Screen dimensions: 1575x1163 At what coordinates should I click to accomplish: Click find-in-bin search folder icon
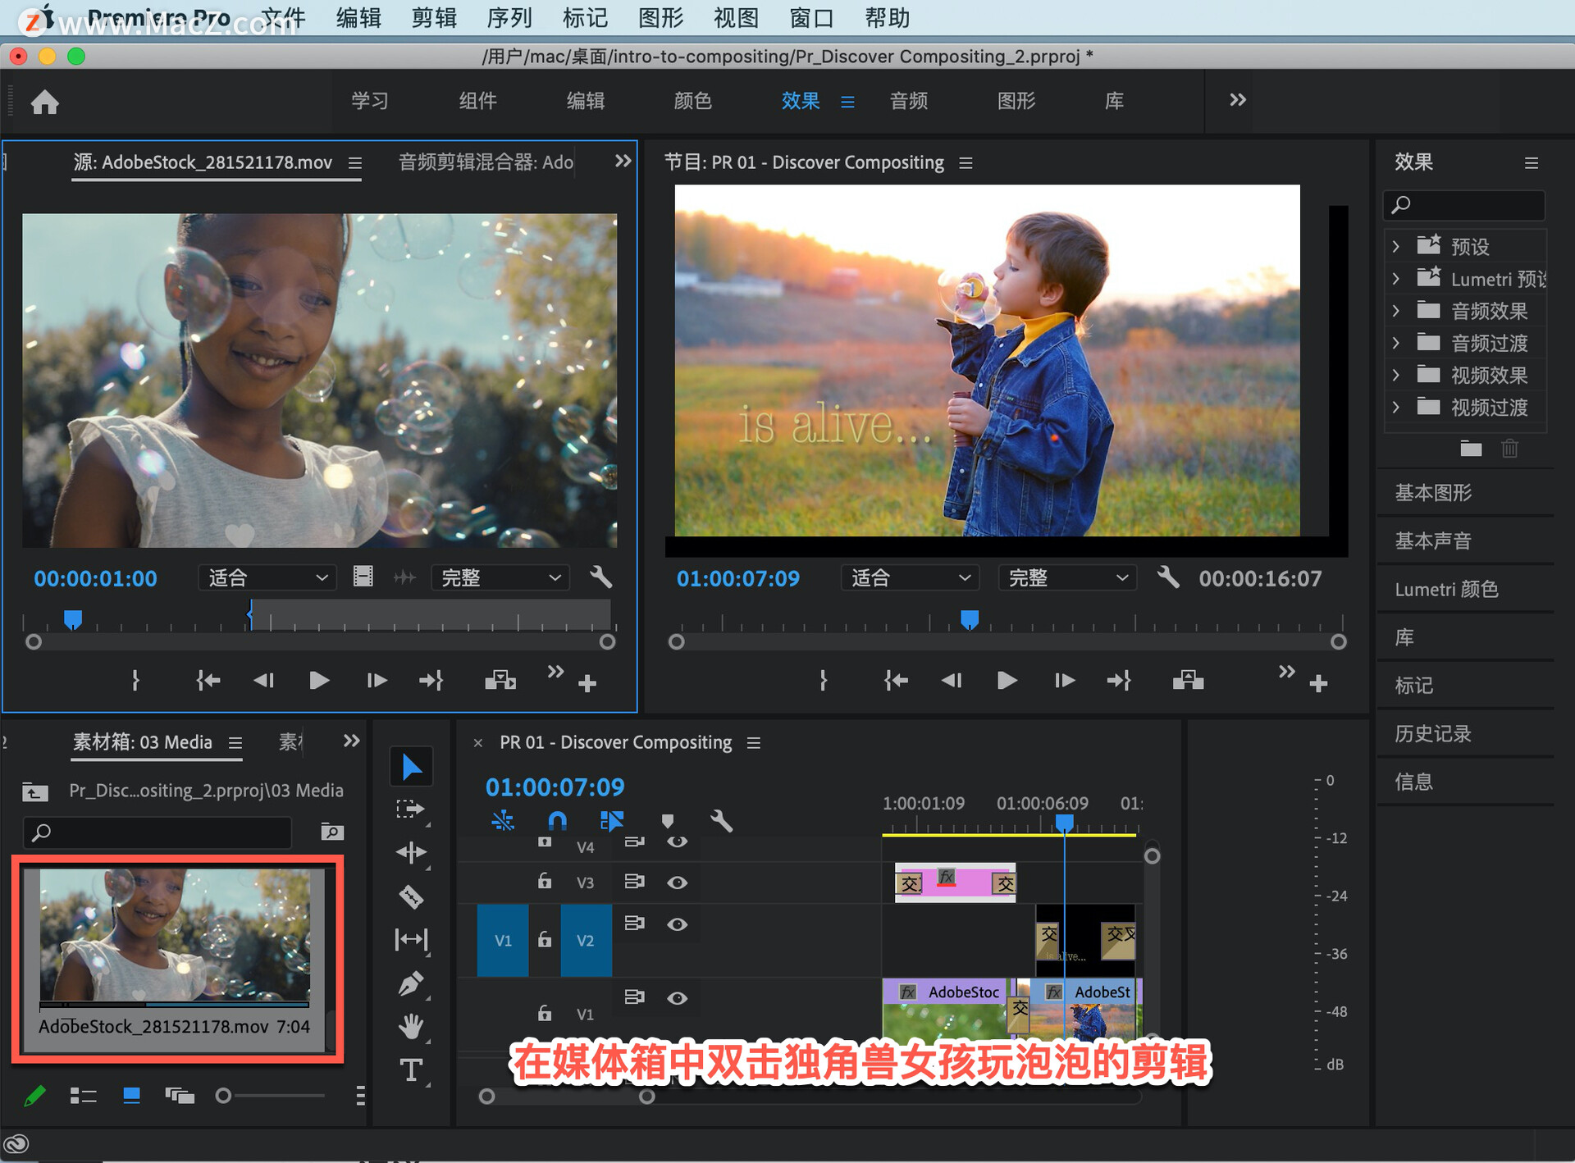click(x=332, y=832)
